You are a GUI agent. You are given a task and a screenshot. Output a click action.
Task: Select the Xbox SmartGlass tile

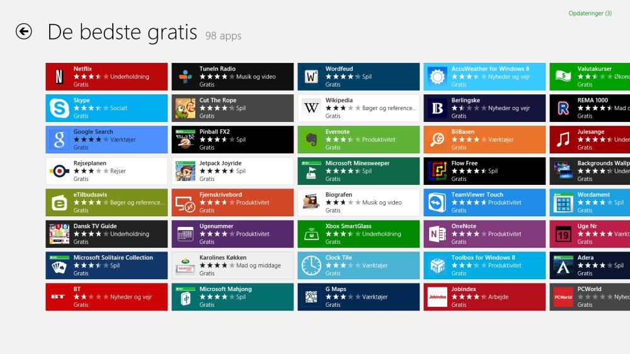coord(358,234)
